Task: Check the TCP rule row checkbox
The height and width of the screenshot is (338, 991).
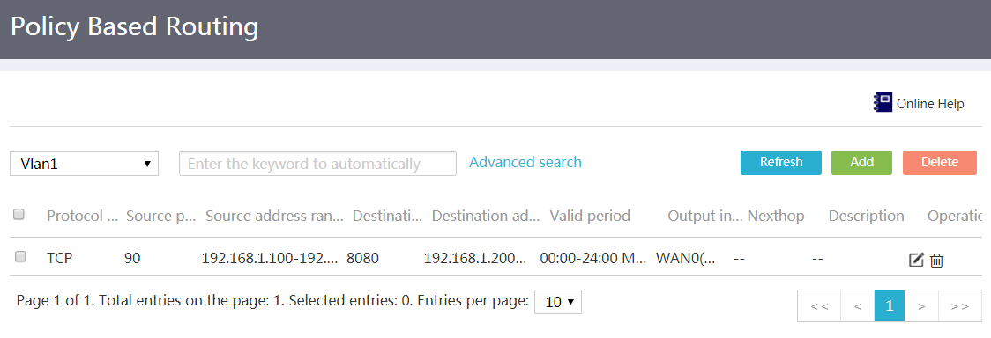Action: tap(20, 257)
